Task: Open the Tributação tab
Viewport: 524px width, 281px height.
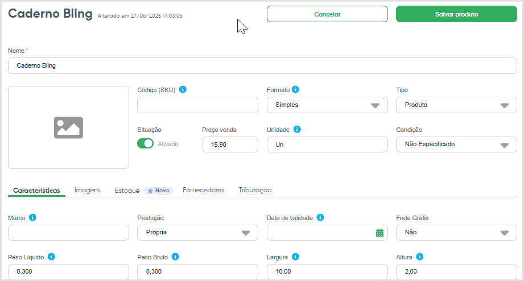Action: (255, 190)
